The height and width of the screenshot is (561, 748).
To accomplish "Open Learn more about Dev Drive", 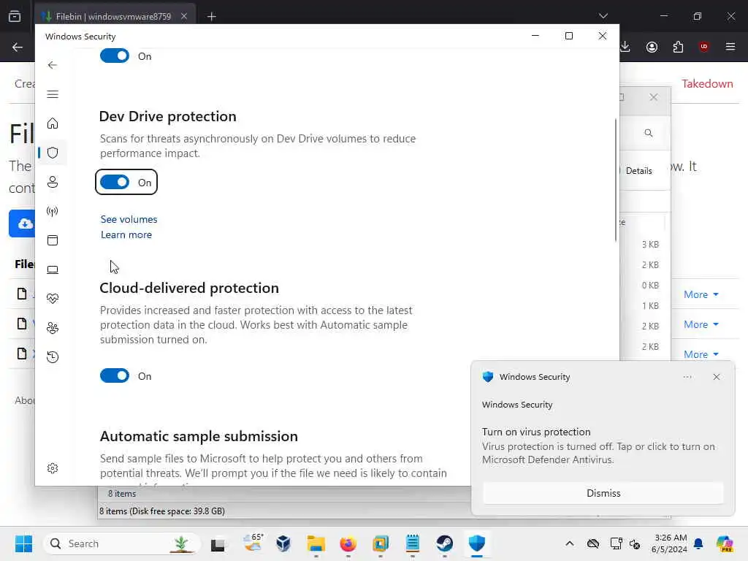I will point(126,234).
